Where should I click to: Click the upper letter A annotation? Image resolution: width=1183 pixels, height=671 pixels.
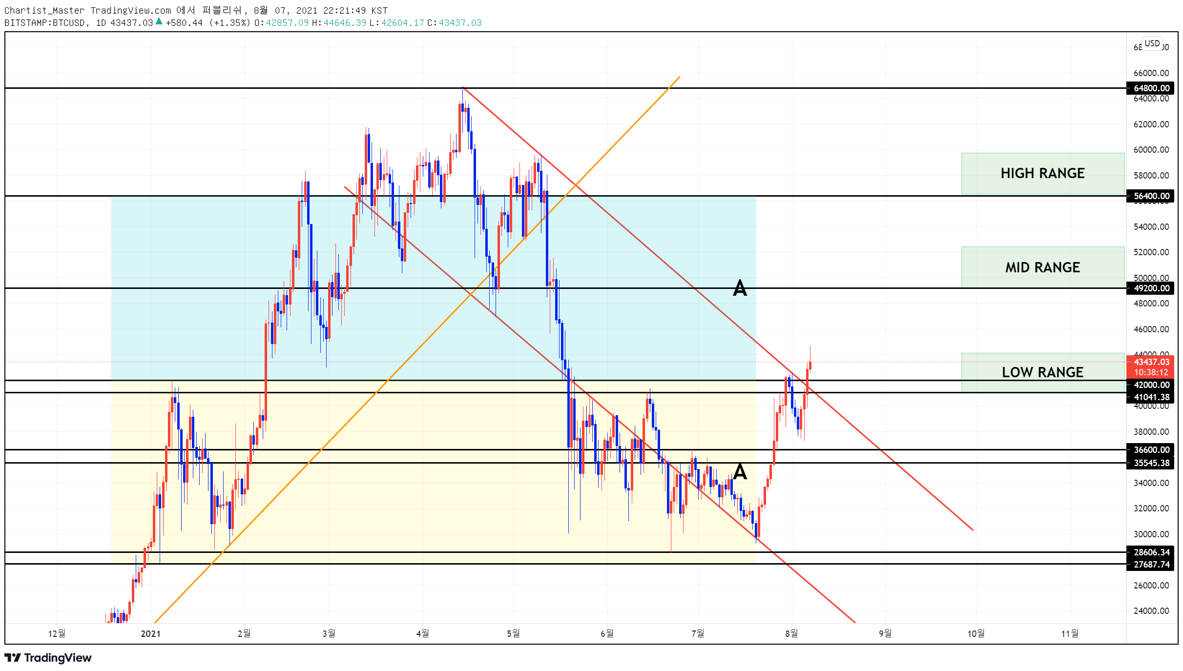(x=740, y=288)
